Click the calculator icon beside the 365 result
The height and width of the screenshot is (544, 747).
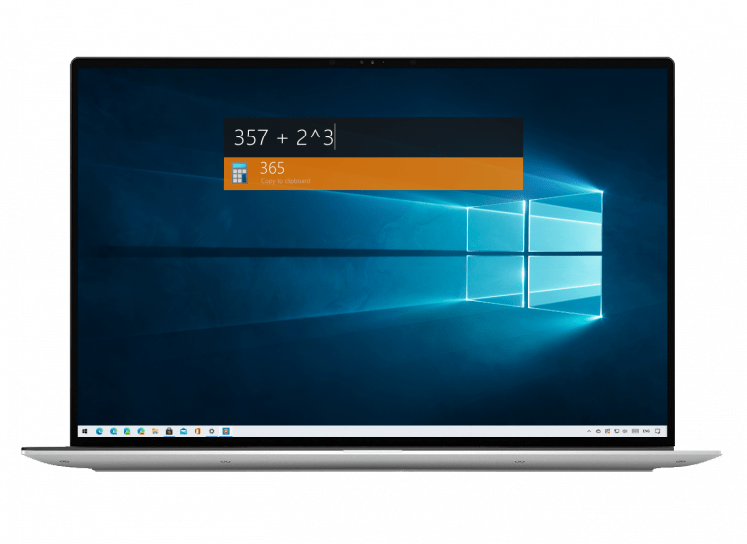point(240,174)
